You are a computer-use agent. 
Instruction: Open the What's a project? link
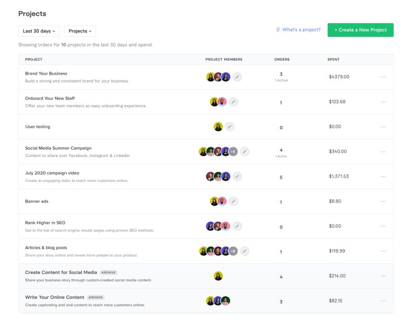coord(298,30)
